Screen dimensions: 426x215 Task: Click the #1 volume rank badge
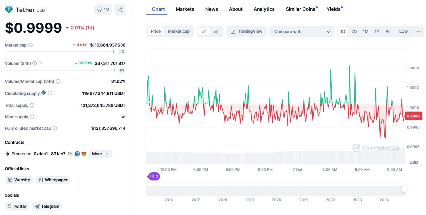(x=121, y=70)
